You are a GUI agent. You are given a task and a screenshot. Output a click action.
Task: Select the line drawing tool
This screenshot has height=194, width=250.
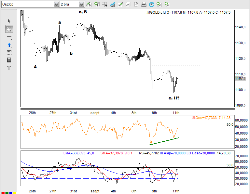coord(9,37)
